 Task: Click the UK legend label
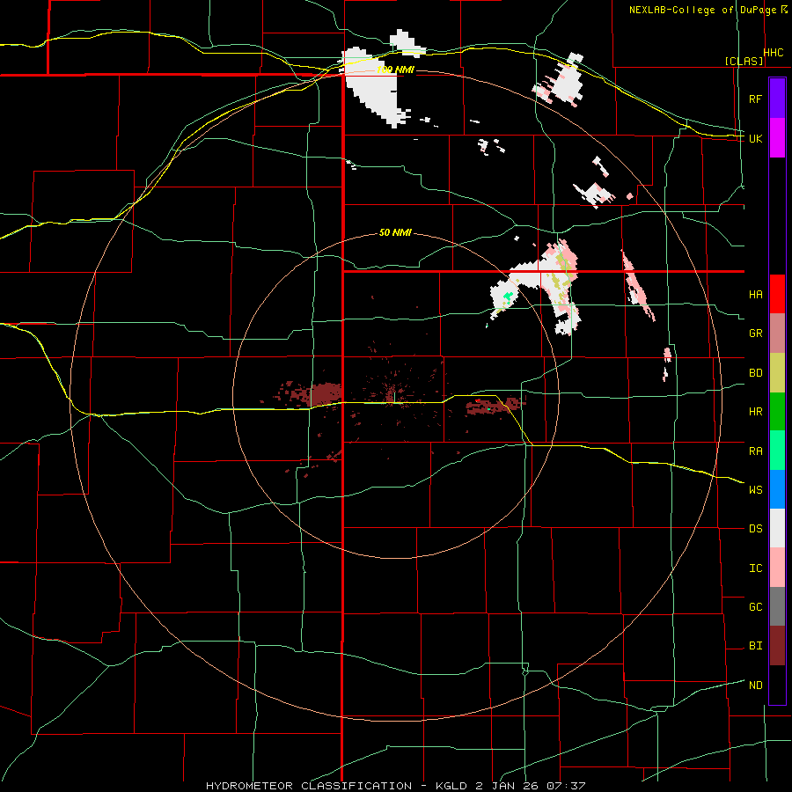coord(755,138)
